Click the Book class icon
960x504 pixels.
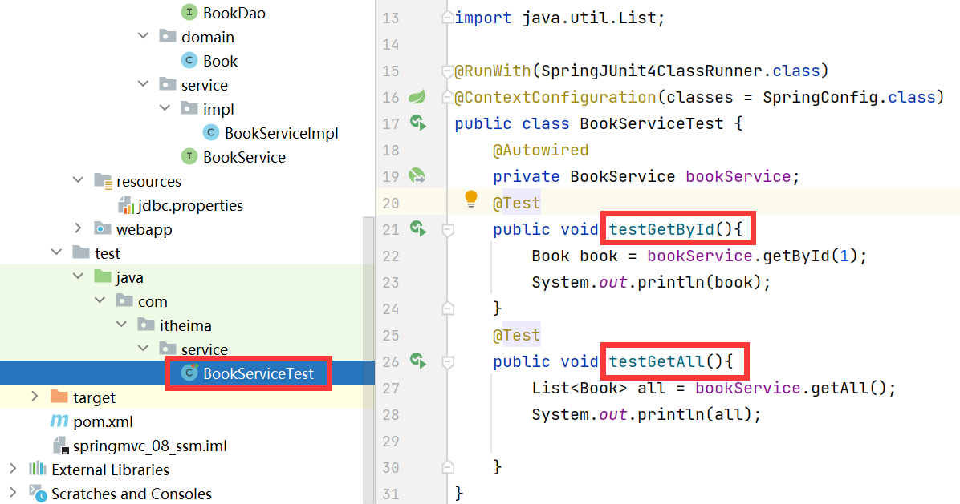(x=189, y=60)
